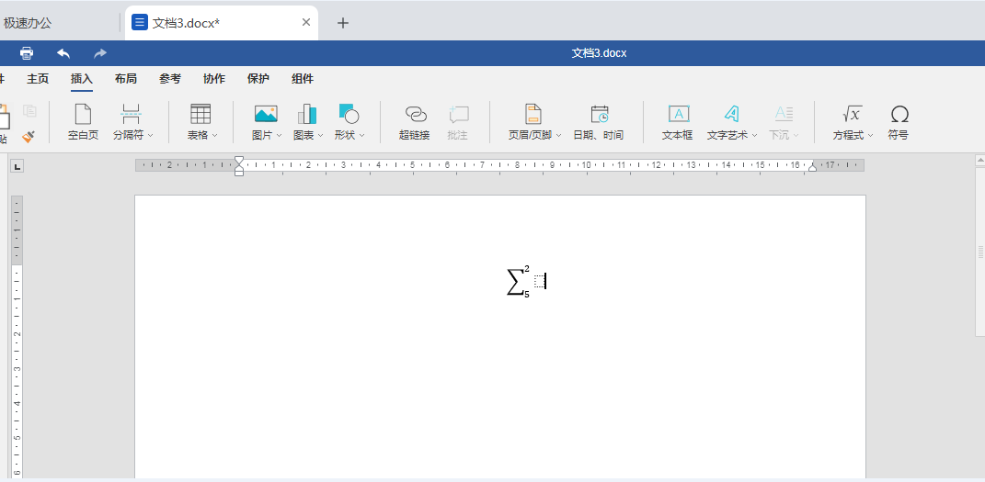The height and width of the screenshot is (482, 985).
Task: Expand the 页眉/页脚 dropdown arrow
Action: tap(558, 135)
